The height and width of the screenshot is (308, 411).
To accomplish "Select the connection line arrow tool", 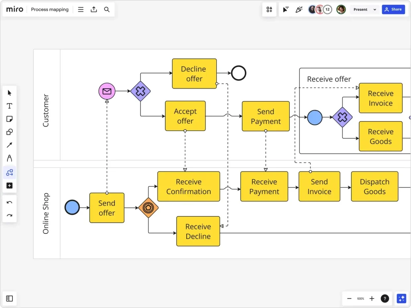I will tap(10, 145).
